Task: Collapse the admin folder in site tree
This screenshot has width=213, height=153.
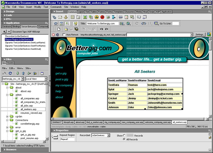Action: (7, 95)
